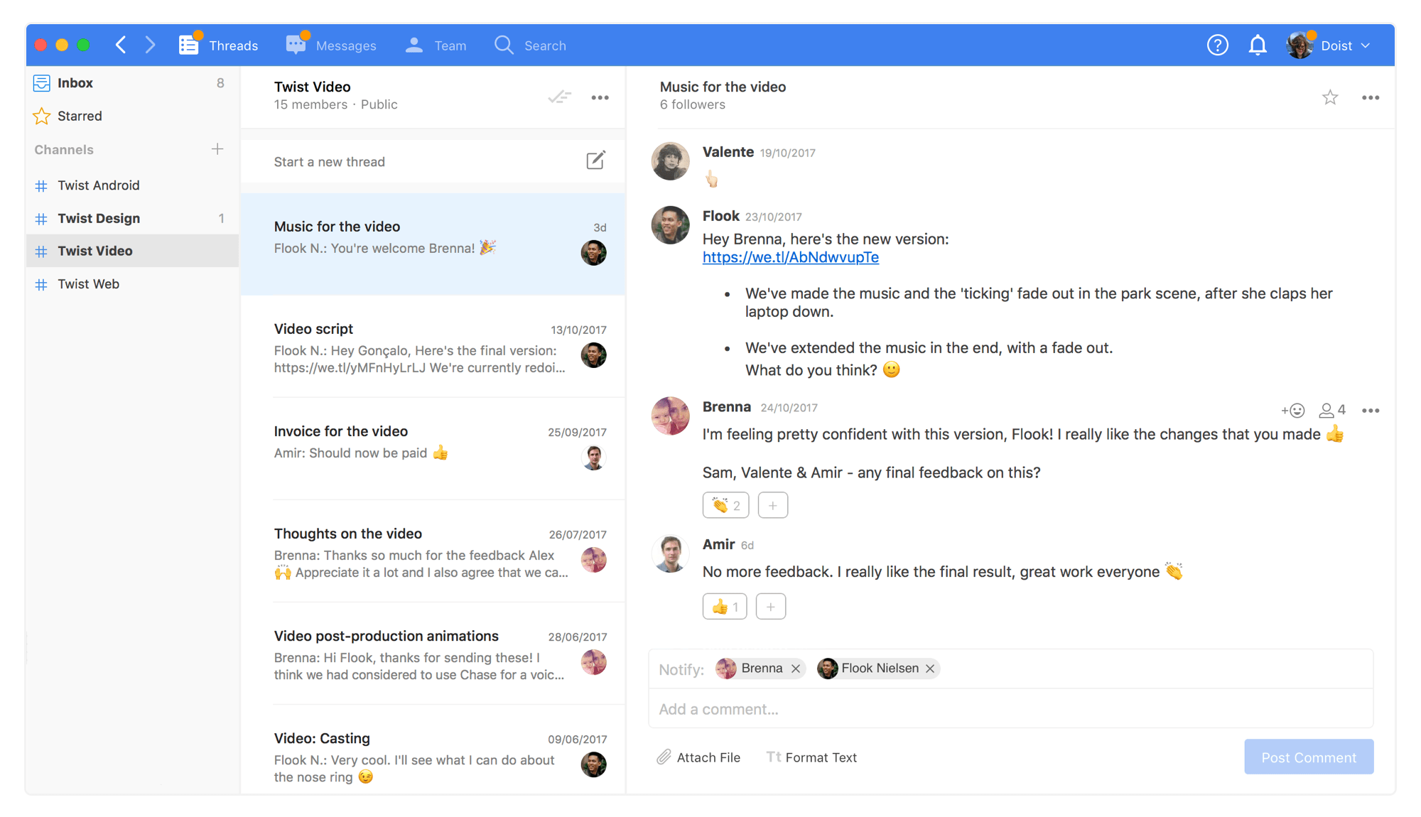Open the we.tl/AbNdwvupTe link
The width and height of the screenshot is (1421, 817).
[x=790, y=257]
